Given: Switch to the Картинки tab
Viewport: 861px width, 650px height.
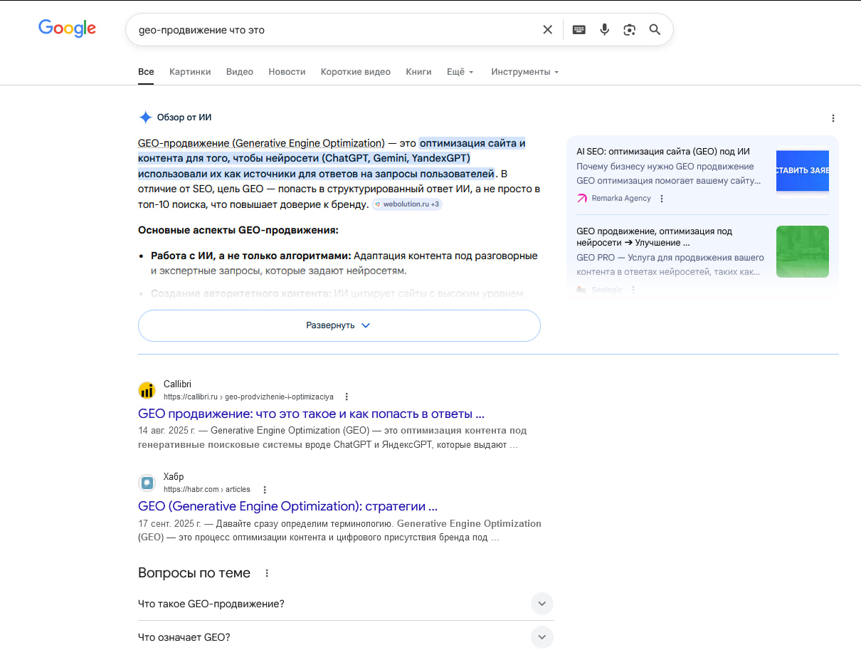Looking at the screenshot, I should pos(190,71).
